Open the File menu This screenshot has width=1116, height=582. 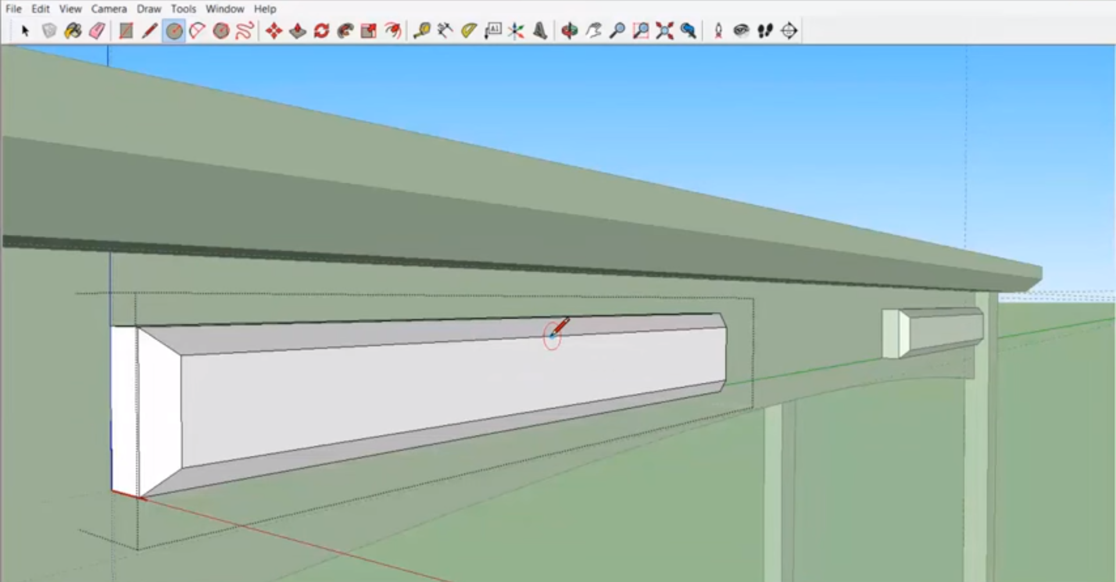13,9
